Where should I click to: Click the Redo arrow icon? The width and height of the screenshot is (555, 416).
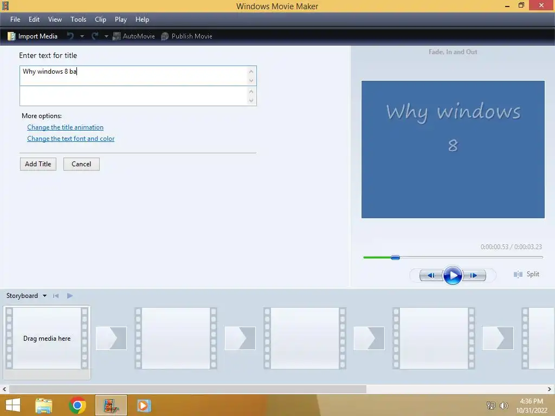coord(95,36)
